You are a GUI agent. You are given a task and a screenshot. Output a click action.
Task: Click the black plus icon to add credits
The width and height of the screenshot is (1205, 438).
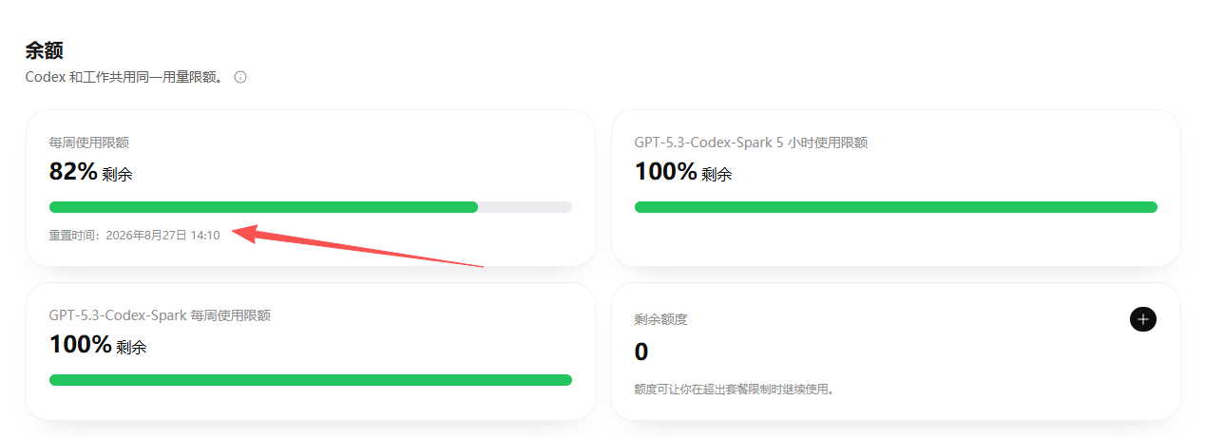click(1143, 319)
